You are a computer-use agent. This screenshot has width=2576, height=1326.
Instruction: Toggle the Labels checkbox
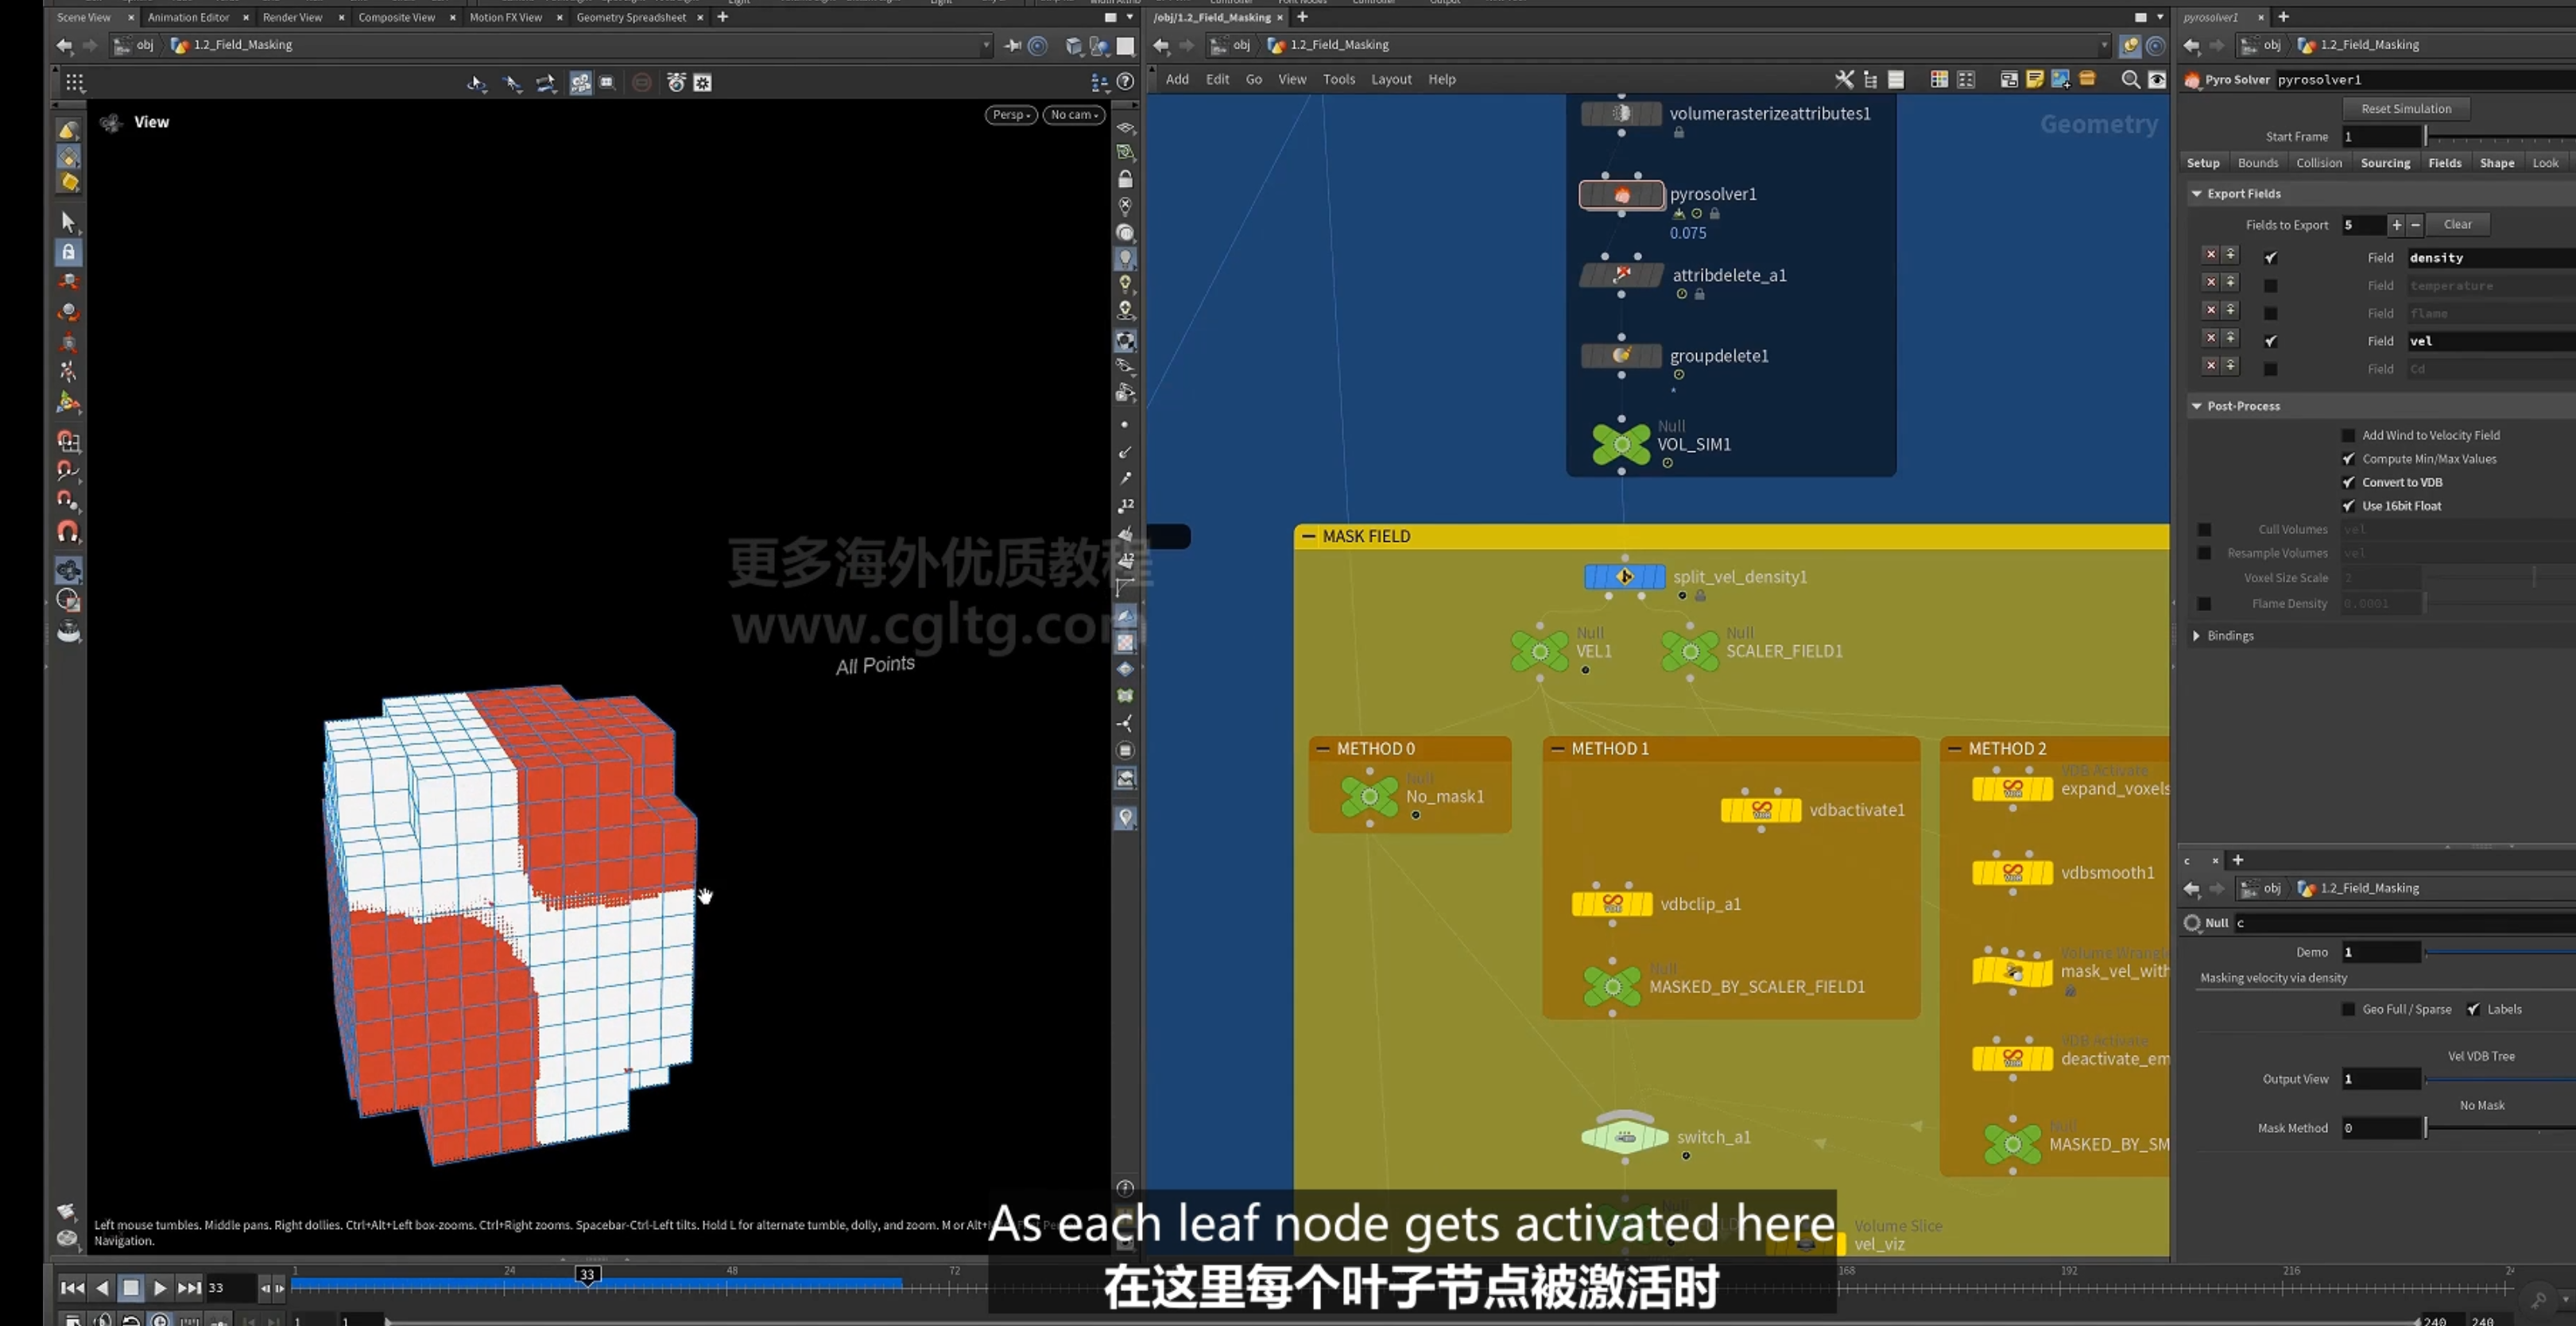[x=2473, y=1009]
